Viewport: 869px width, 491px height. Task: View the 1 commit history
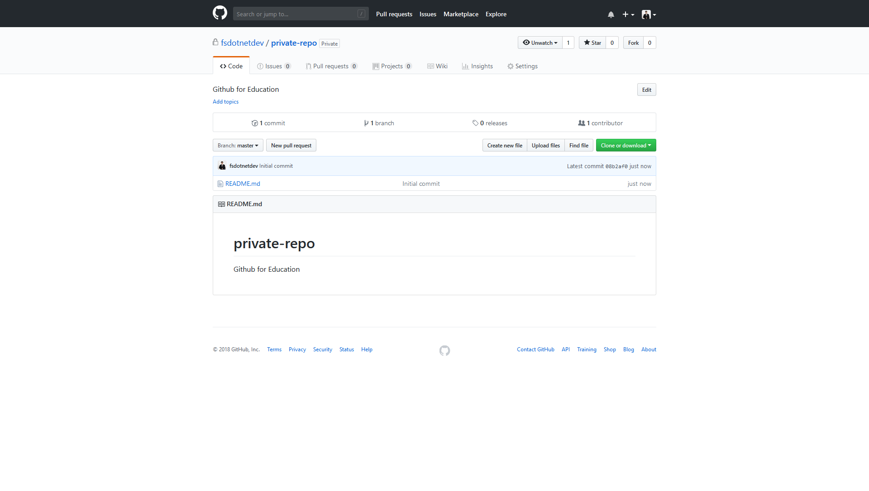tap(268, 123)
